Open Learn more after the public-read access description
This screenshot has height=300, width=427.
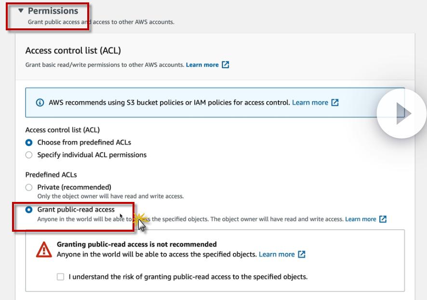tap(360, 219)
